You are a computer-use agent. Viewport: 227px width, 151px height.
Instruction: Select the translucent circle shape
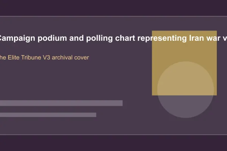pyautogui.click(x=185, y=89)
